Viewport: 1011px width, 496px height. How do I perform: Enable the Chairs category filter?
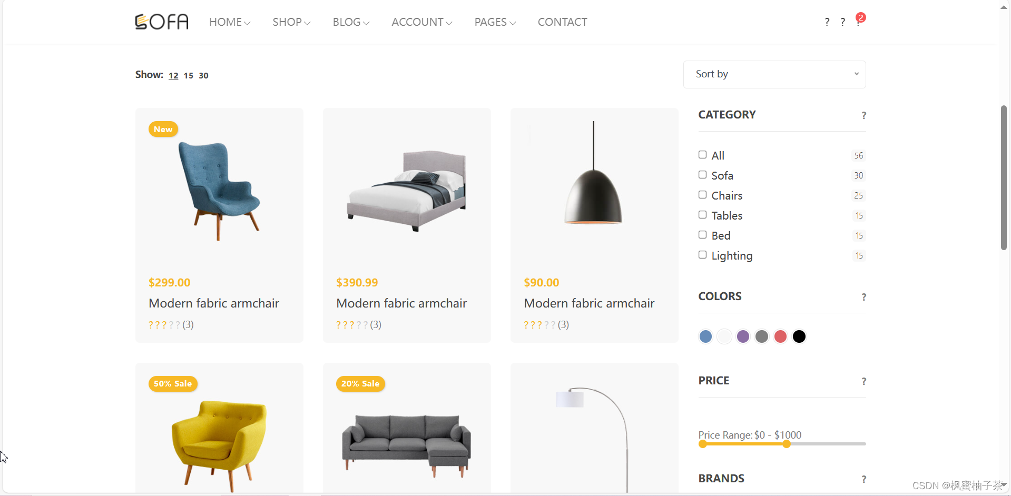(x=702, y=195)
